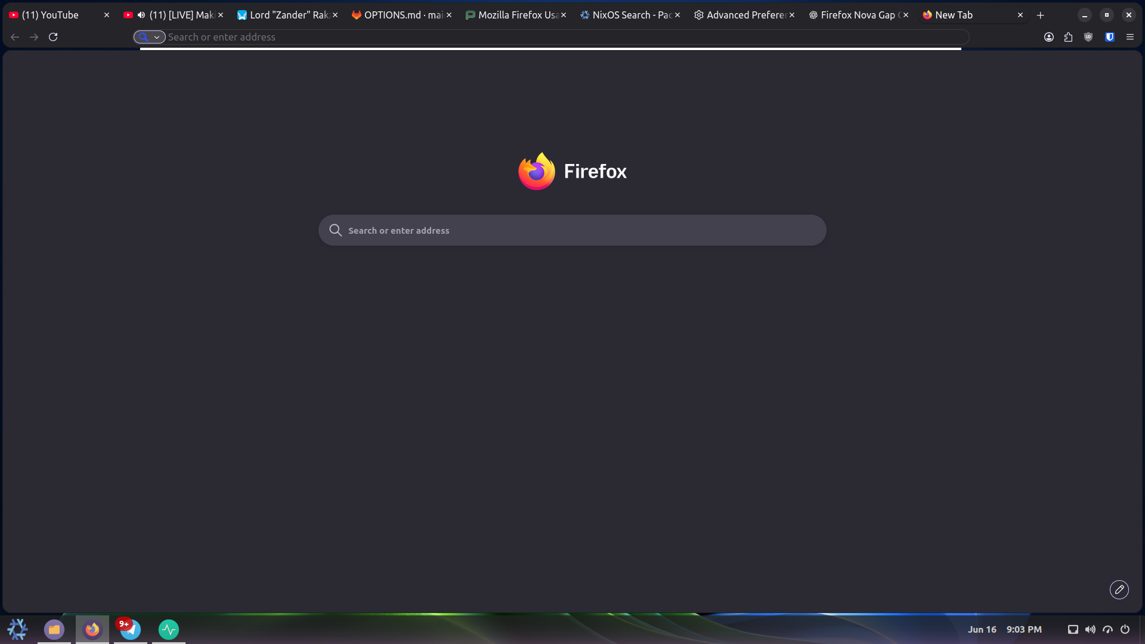Image resolution: width=1145 pixels, height=644 pixels.
Task: Open the Firefox account menu
Action: point(1049,37)
